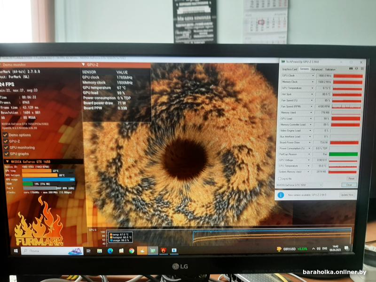Click the Update Now button
This screenshot has height=282, width=376.
[347, 195]
